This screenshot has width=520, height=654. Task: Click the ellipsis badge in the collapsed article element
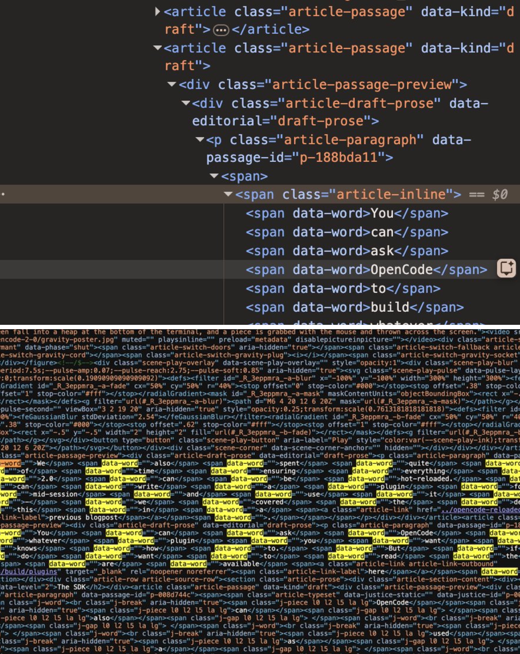220,30
